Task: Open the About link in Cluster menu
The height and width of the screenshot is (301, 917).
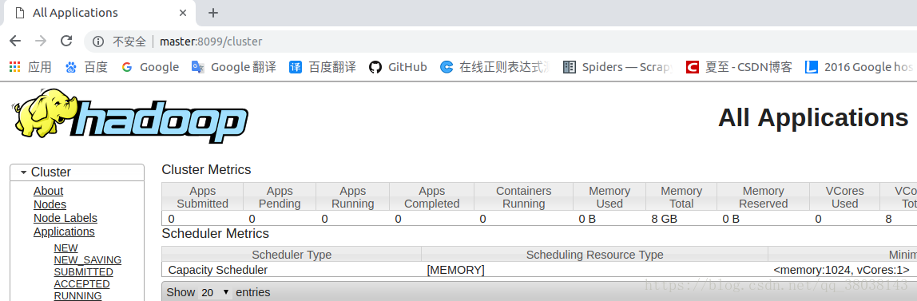Action: [48, 191]
